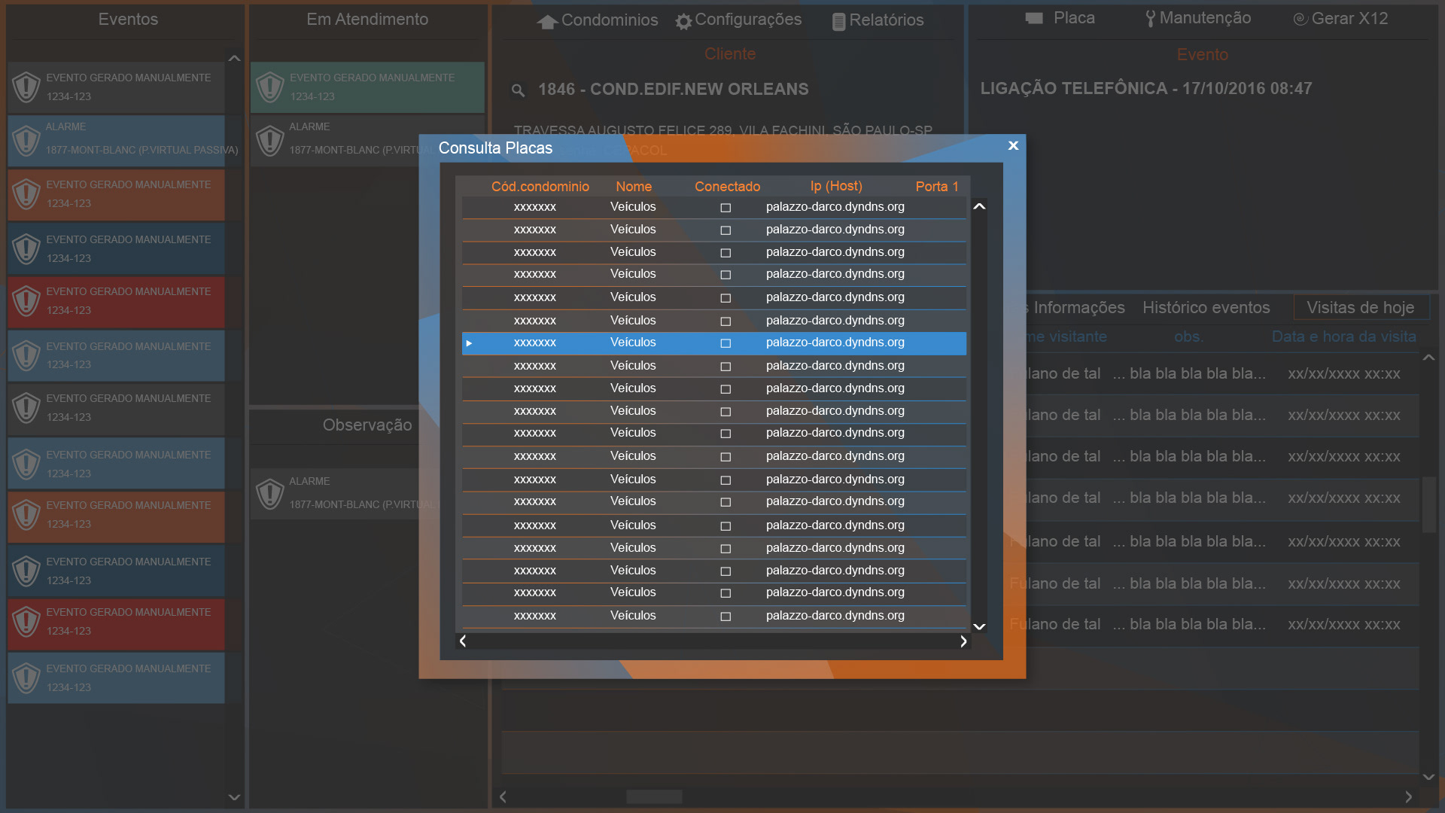The image size is (1445, 813).
Task: Toggle Conectado checkbox in fifth table row
Action: pyautogui.click(x=726, y=298)
